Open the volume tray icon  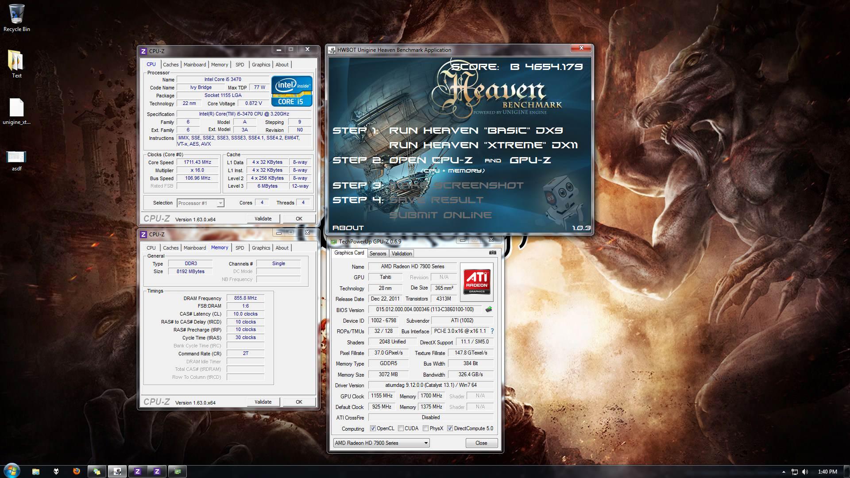click(x=805, y=472)
